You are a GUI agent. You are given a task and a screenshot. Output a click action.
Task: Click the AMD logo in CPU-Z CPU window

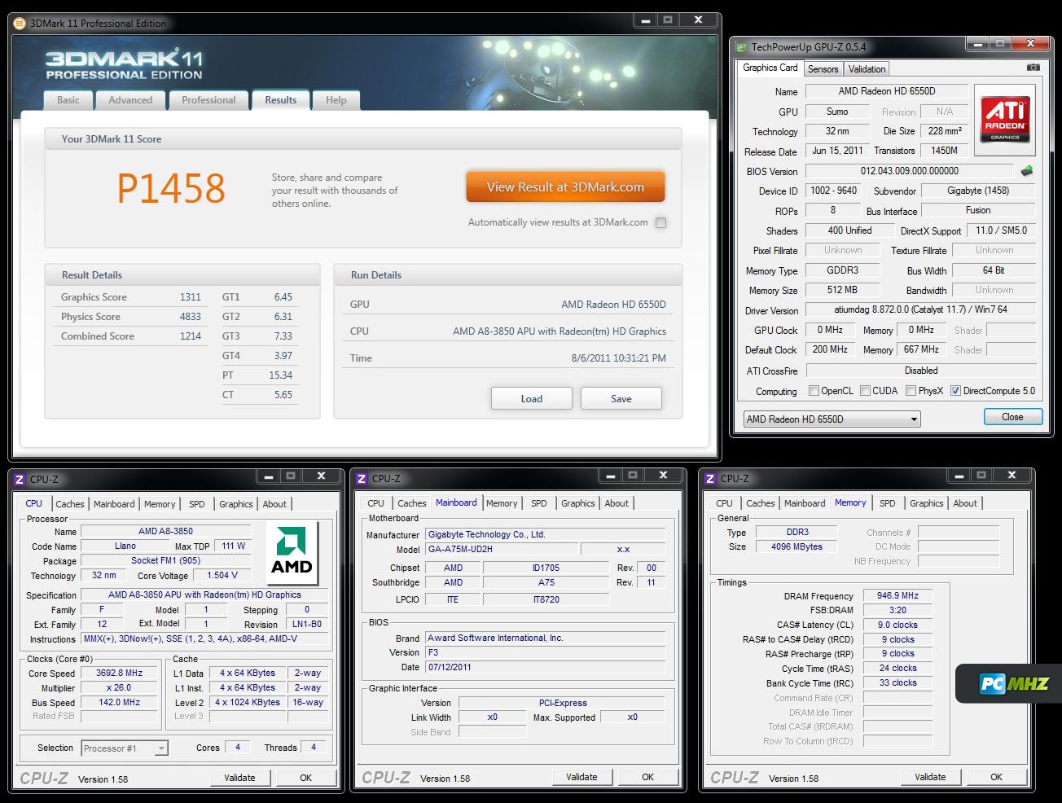[x=292, y=552]
